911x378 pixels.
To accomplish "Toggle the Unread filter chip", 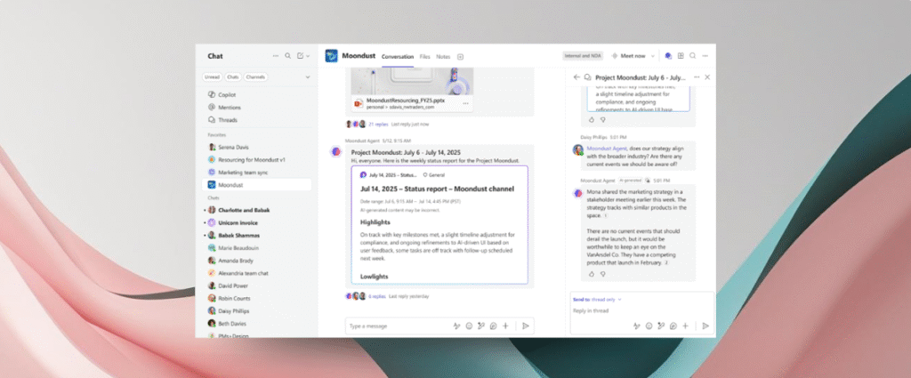I will point(212,76).
